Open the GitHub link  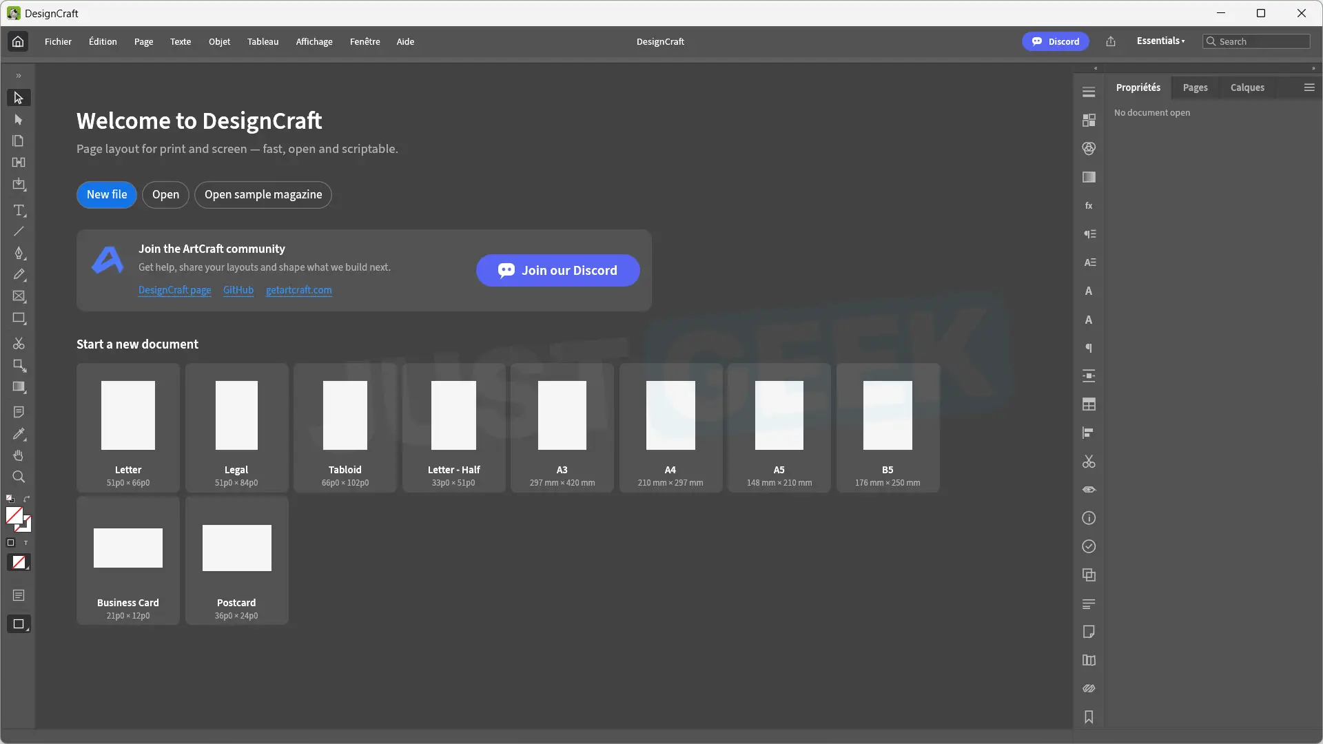[238, 290]
